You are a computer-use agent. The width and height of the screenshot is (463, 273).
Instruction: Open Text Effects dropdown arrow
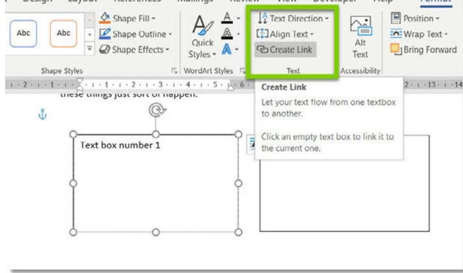pyautogui.click(x=237, y=50)
